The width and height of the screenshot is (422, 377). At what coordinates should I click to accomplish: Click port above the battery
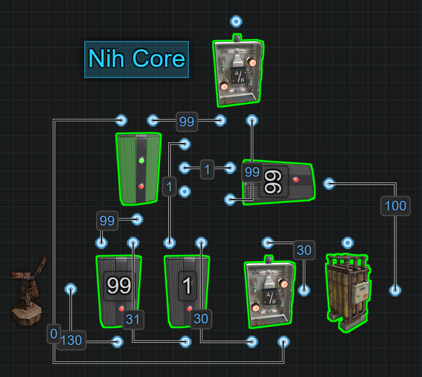pyautogui.click(x=347, y=243)
